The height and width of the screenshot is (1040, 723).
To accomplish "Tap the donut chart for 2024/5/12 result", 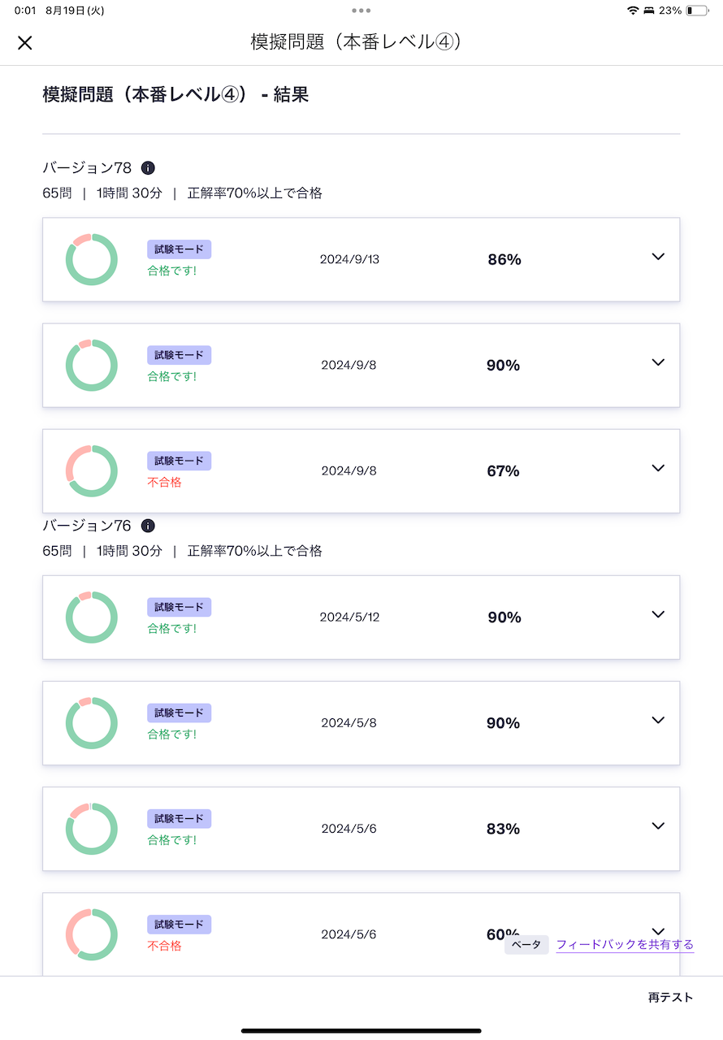I will click(x=92, y=617).
